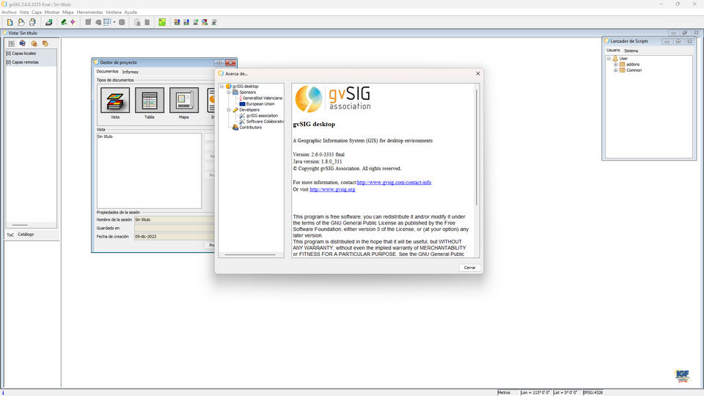
Task: Click the Nombre de la sesión input field
Action: pyautogui.click(x=175, y=219)
